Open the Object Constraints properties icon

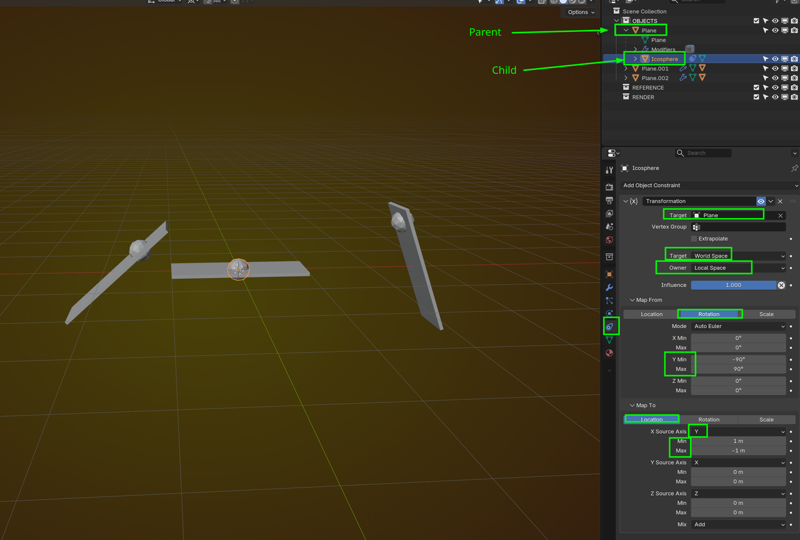(609, 326)
